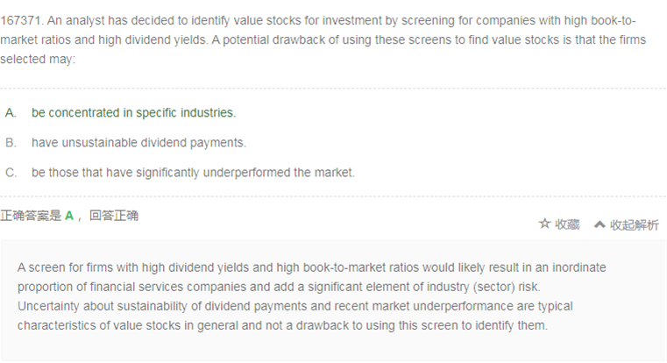This screenshot has width=667, height=363.
Task: Select option letter C
Action: (x=11, y=173)
